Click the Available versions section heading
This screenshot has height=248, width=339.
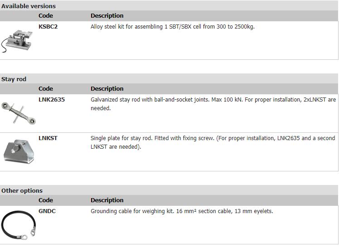point(29,6)
